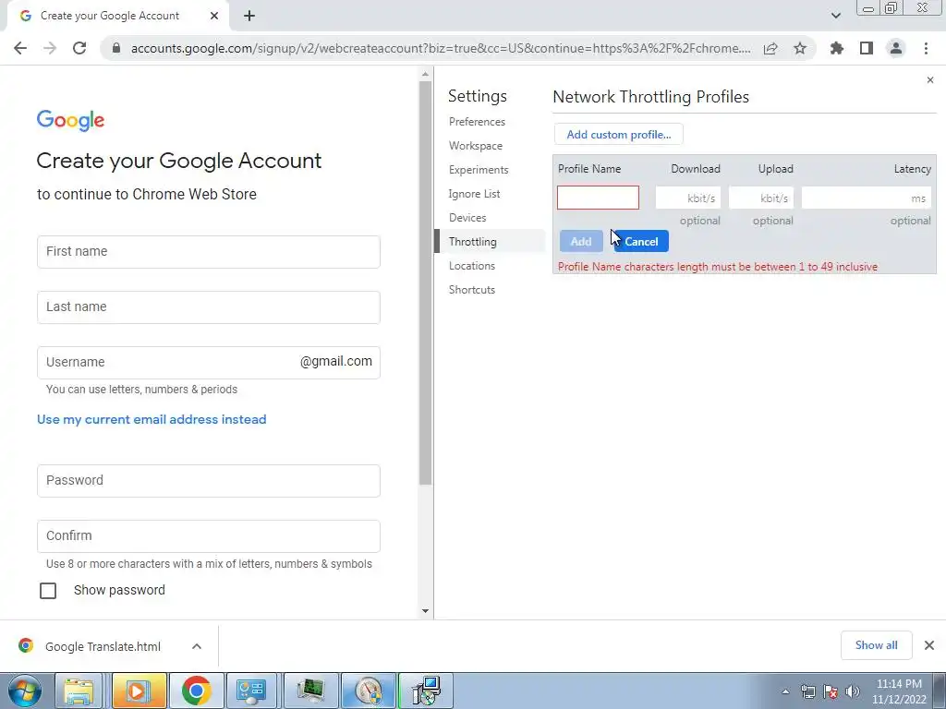The width and height of the screenshot is (946, 709).
Task: Click Use my current email address instead
Action: coord(152,420)
